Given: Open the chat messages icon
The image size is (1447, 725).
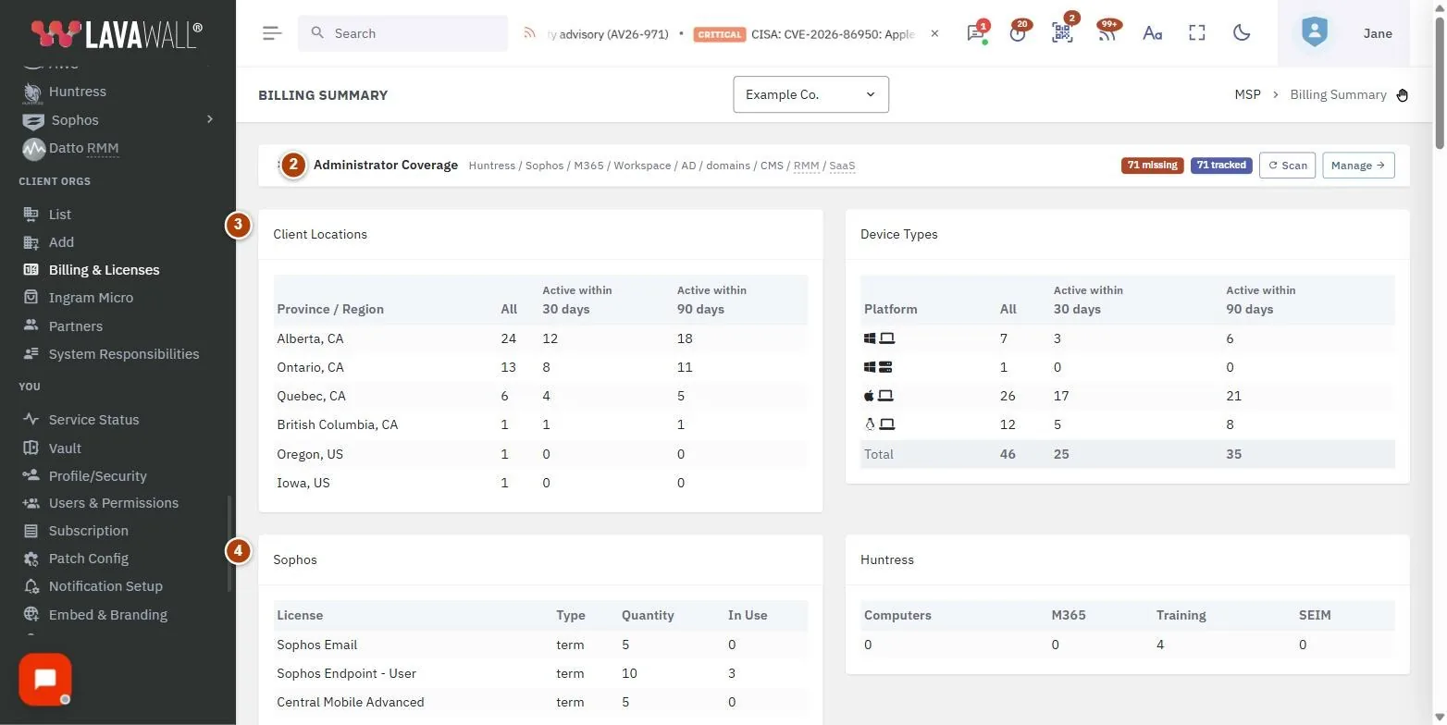Looking at the screenshot, I should click(975, 33).
